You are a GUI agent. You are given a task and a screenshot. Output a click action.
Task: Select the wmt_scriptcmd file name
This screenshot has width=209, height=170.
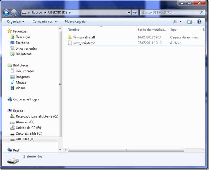(84, 43)
